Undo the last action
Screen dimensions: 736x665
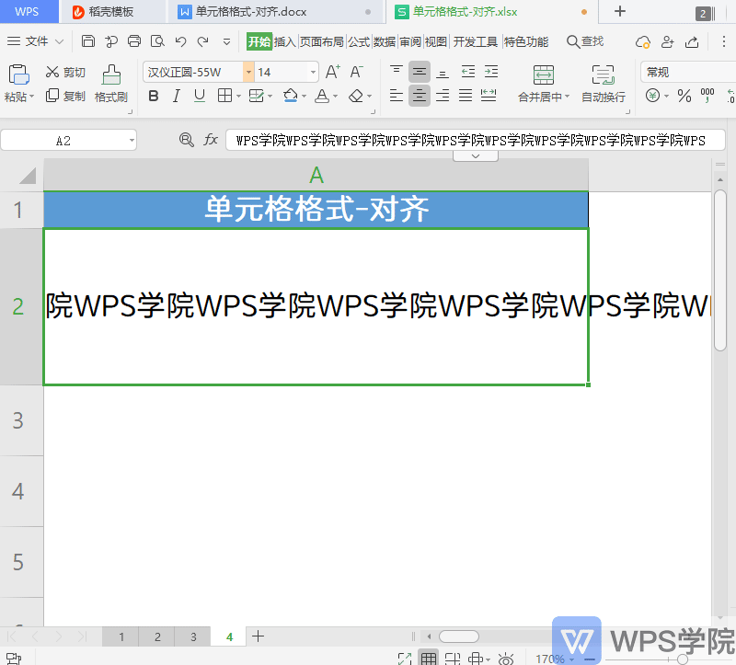(180, 41)
